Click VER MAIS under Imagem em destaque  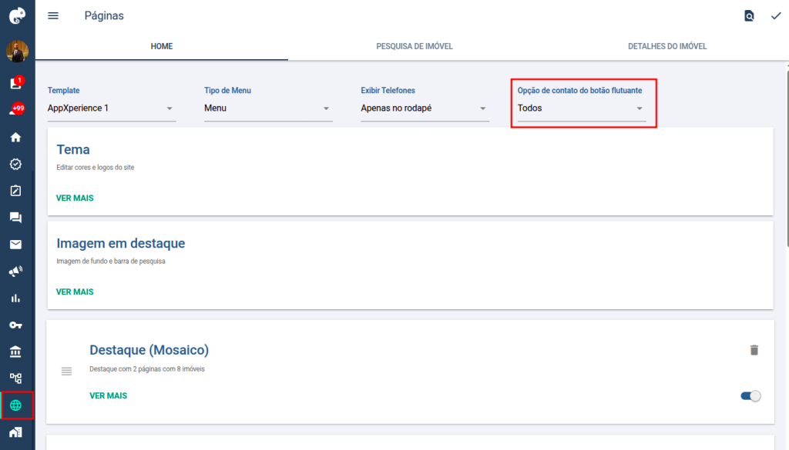pos(75,292)
